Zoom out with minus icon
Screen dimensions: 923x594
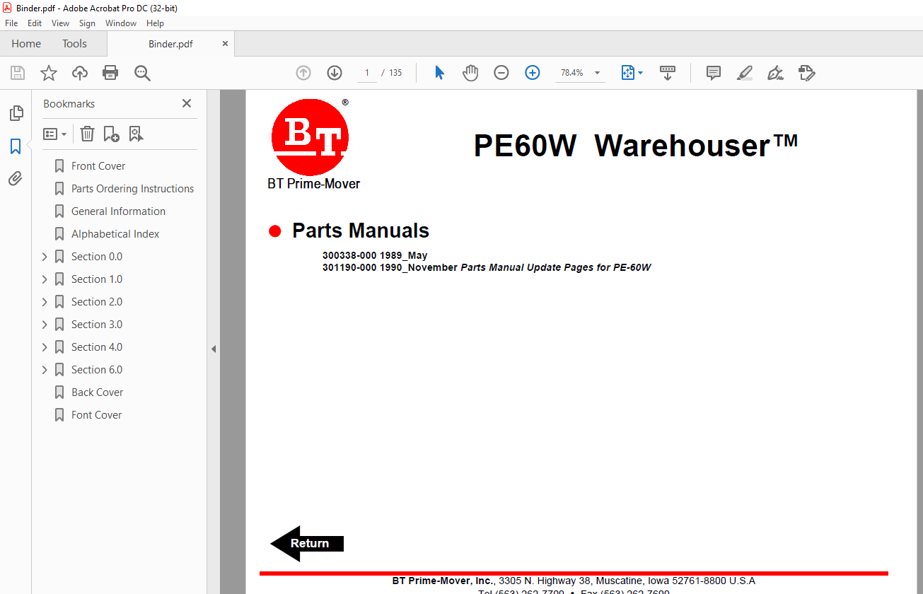pos(501,73)
